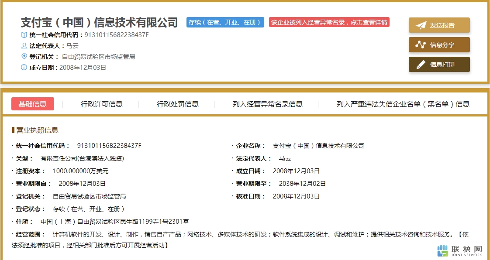The height and width of the screenshot is (260, 490).
Task: Open the 行政许可信息 tab
Action: (102, 104)
